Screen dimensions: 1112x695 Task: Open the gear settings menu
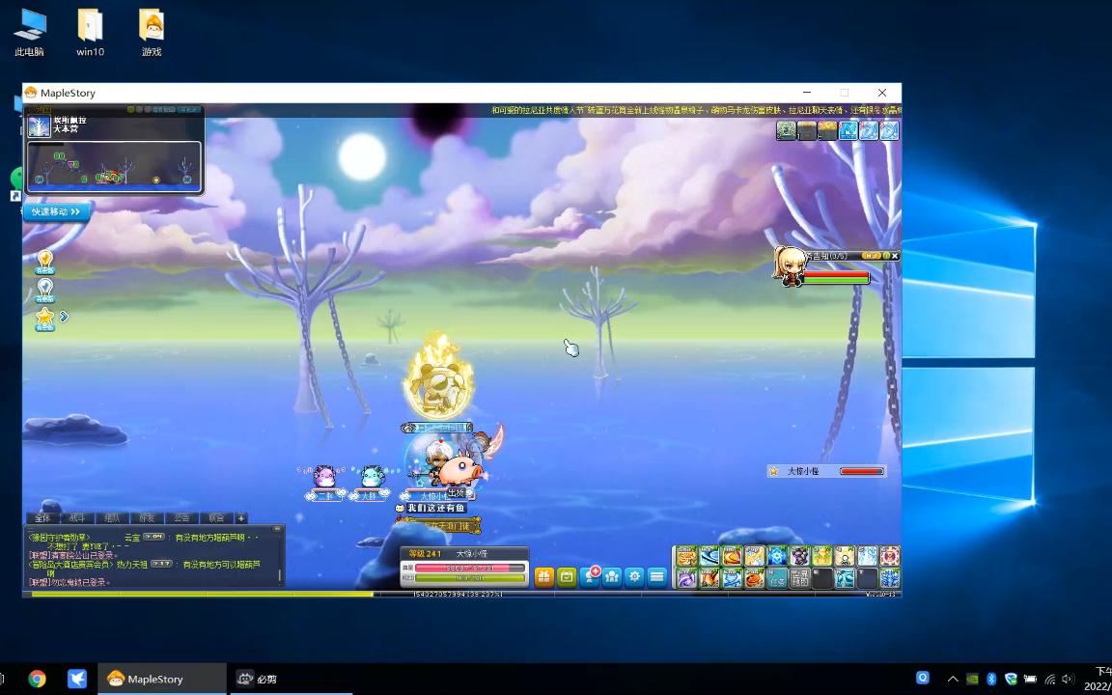(x=635, y=576)
